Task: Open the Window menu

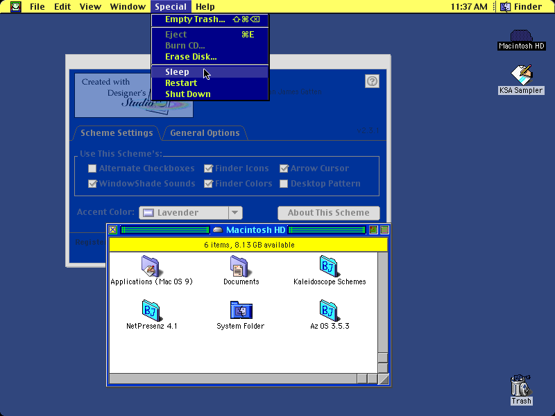Action: (x=128, y=6)
